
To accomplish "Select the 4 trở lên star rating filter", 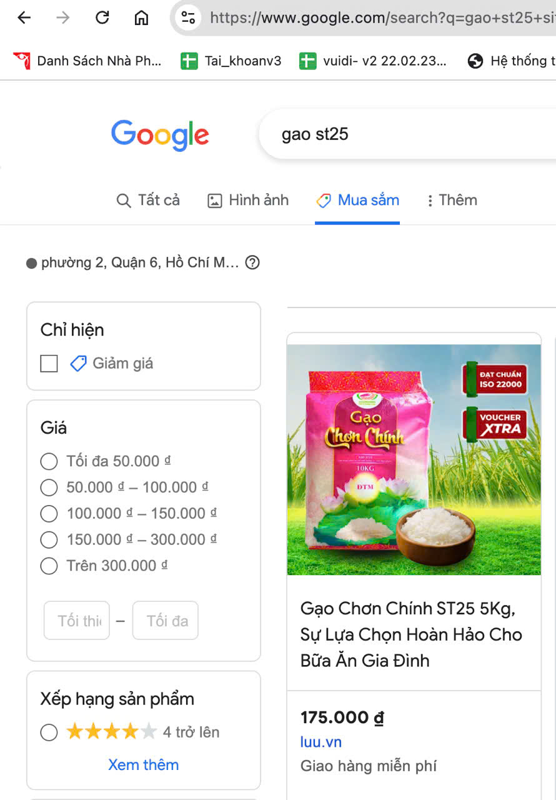I will 49,732.
